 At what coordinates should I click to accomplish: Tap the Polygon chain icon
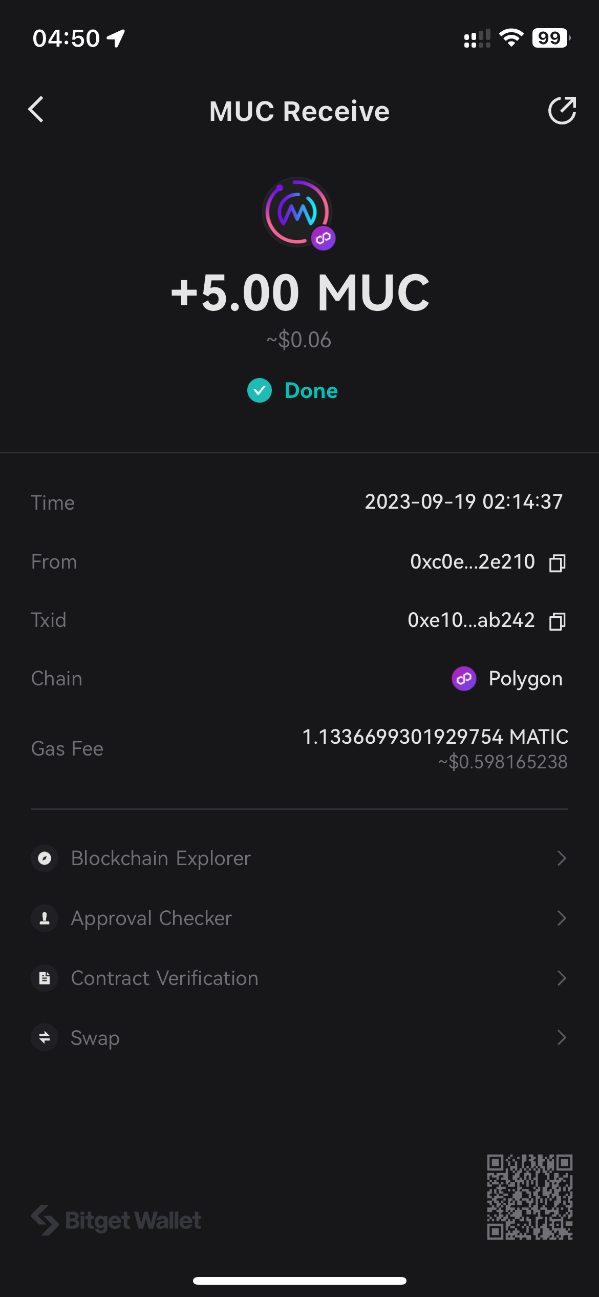(464, 679)
